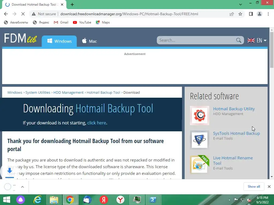
Task: Click the Action Center flag tray icon
Action: [236, 200]
